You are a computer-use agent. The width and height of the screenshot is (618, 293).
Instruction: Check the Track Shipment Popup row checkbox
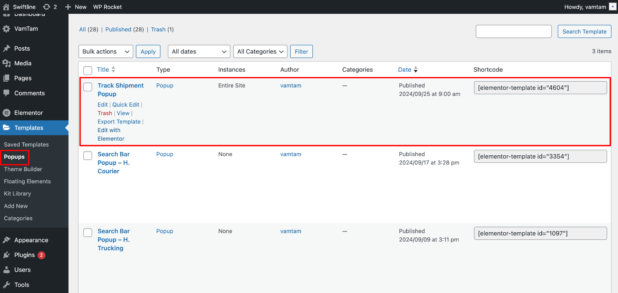coord(88,87)
